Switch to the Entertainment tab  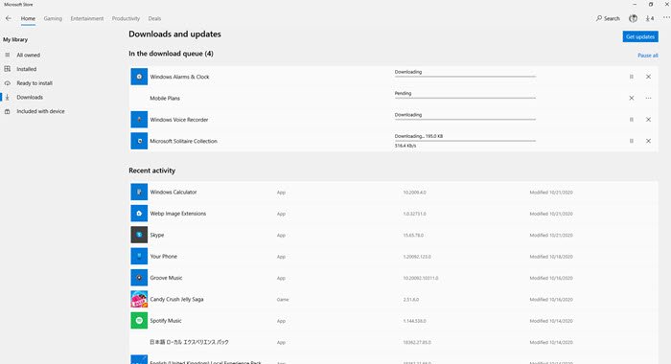[87, 18]
